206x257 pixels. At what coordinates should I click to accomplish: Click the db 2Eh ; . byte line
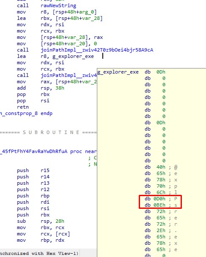(x=161, y=231)
